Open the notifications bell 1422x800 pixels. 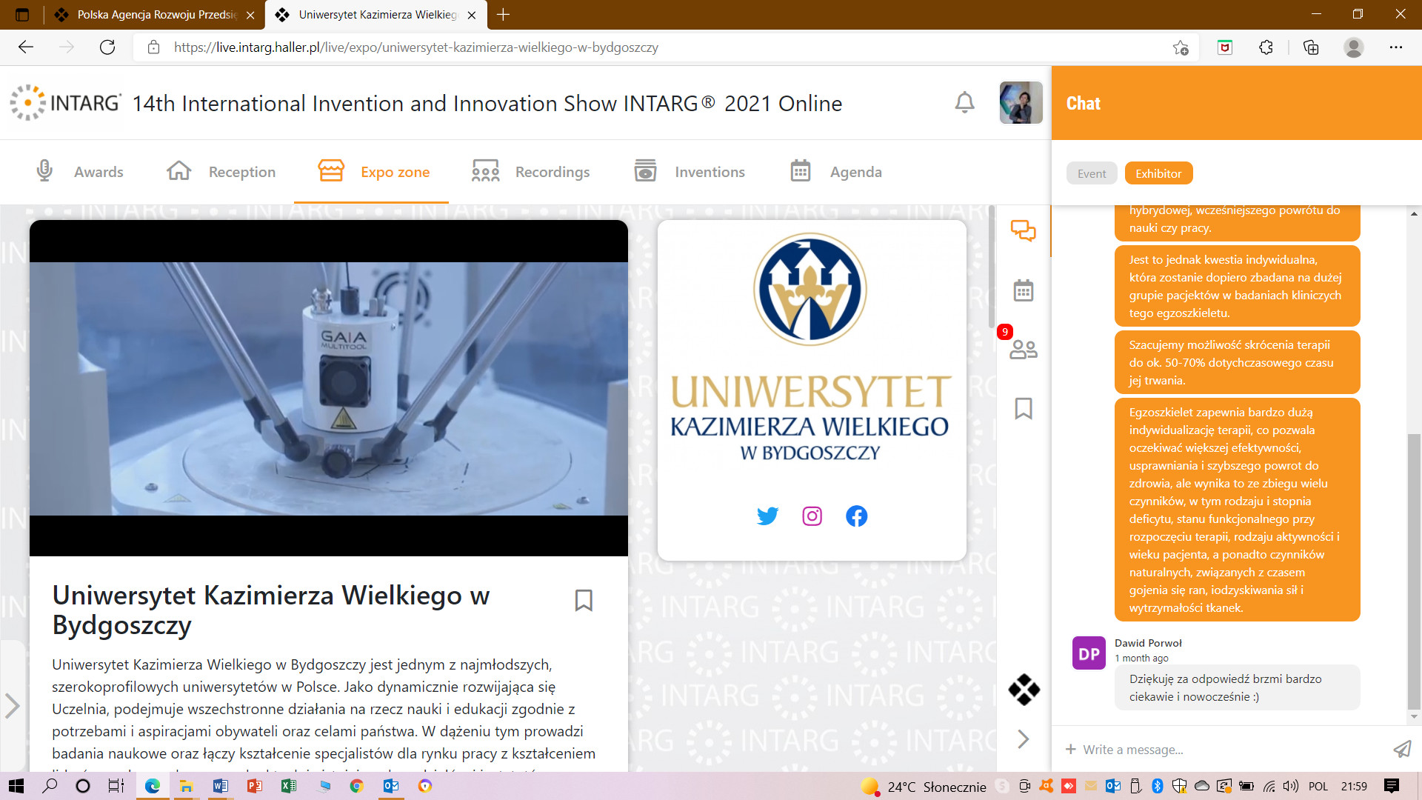coord(964,102)
